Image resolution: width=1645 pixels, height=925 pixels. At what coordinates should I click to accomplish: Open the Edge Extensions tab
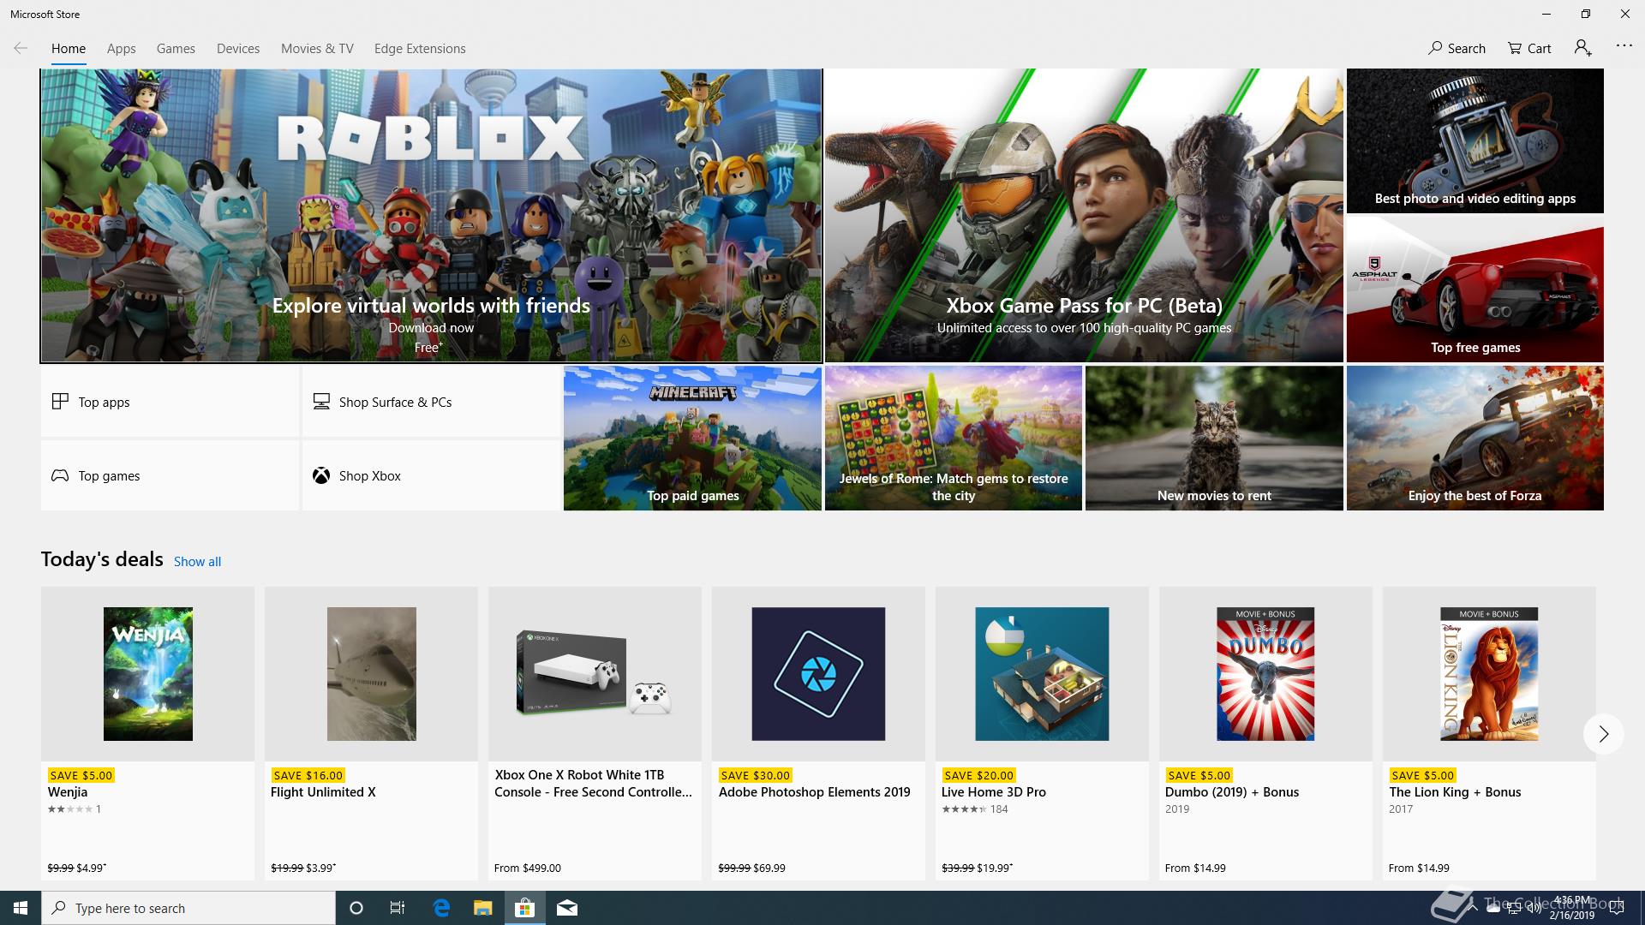(x=420, y=49)
